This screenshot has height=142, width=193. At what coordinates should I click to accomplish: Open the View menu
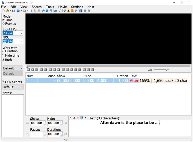coord(24,7)
